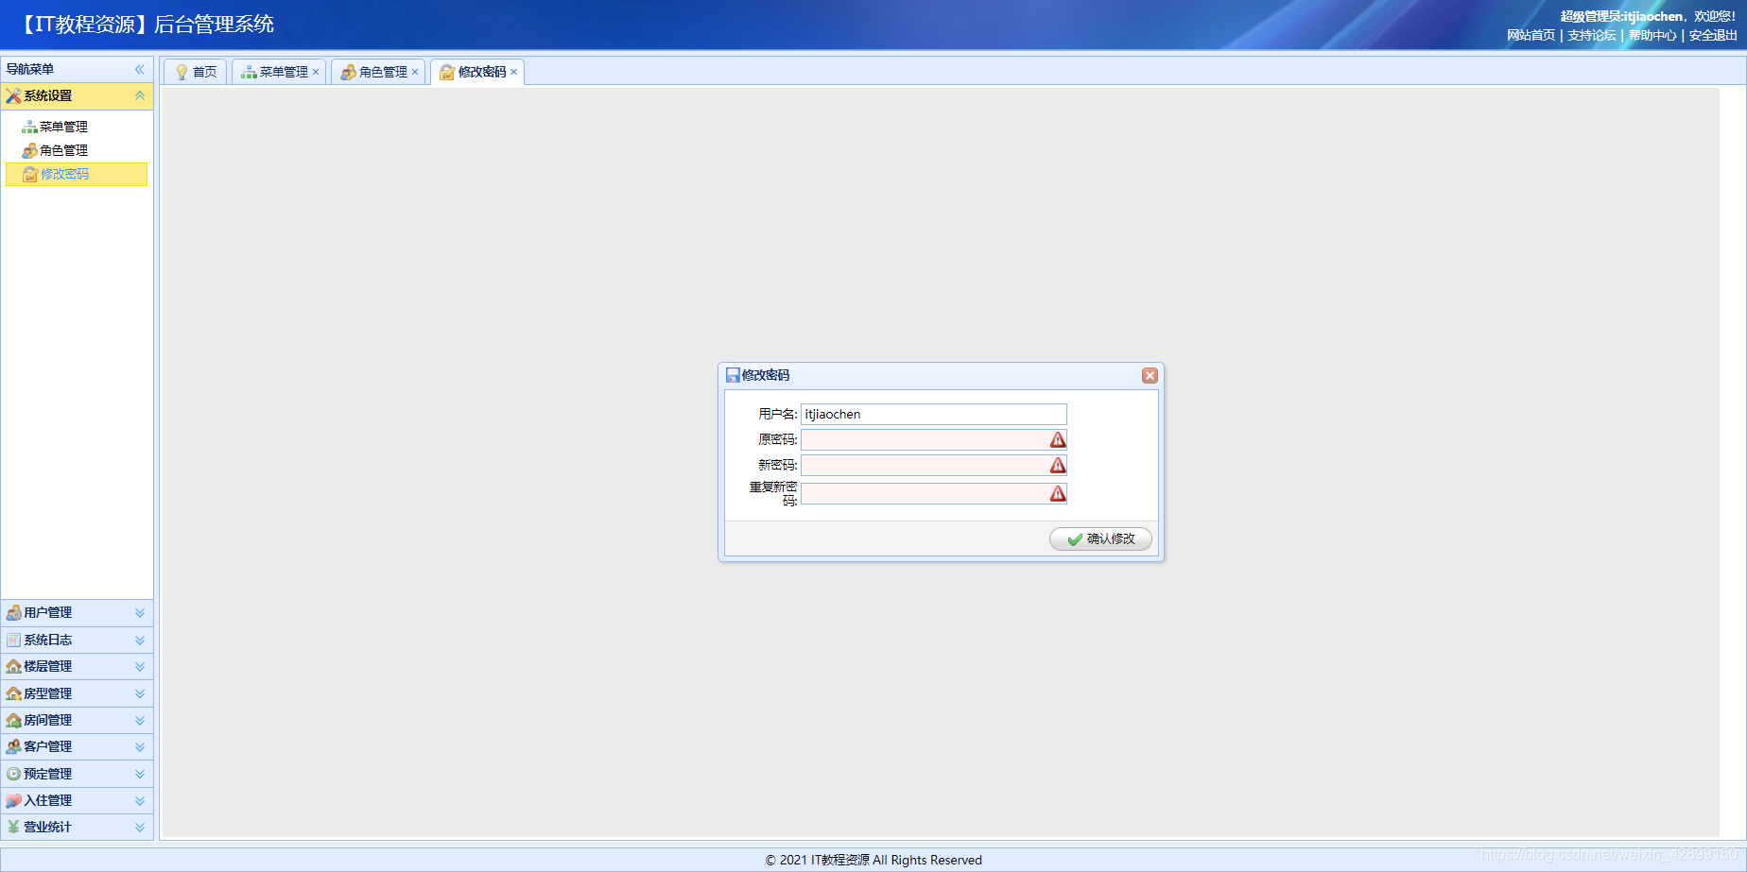Click the 预定管理 clock icon
The image size is (1747, 872).
click(x=13, y=774)
